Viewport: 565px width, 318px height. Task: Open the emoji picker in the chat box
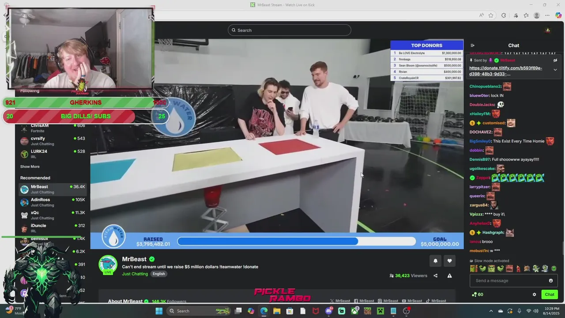[551, 280]
